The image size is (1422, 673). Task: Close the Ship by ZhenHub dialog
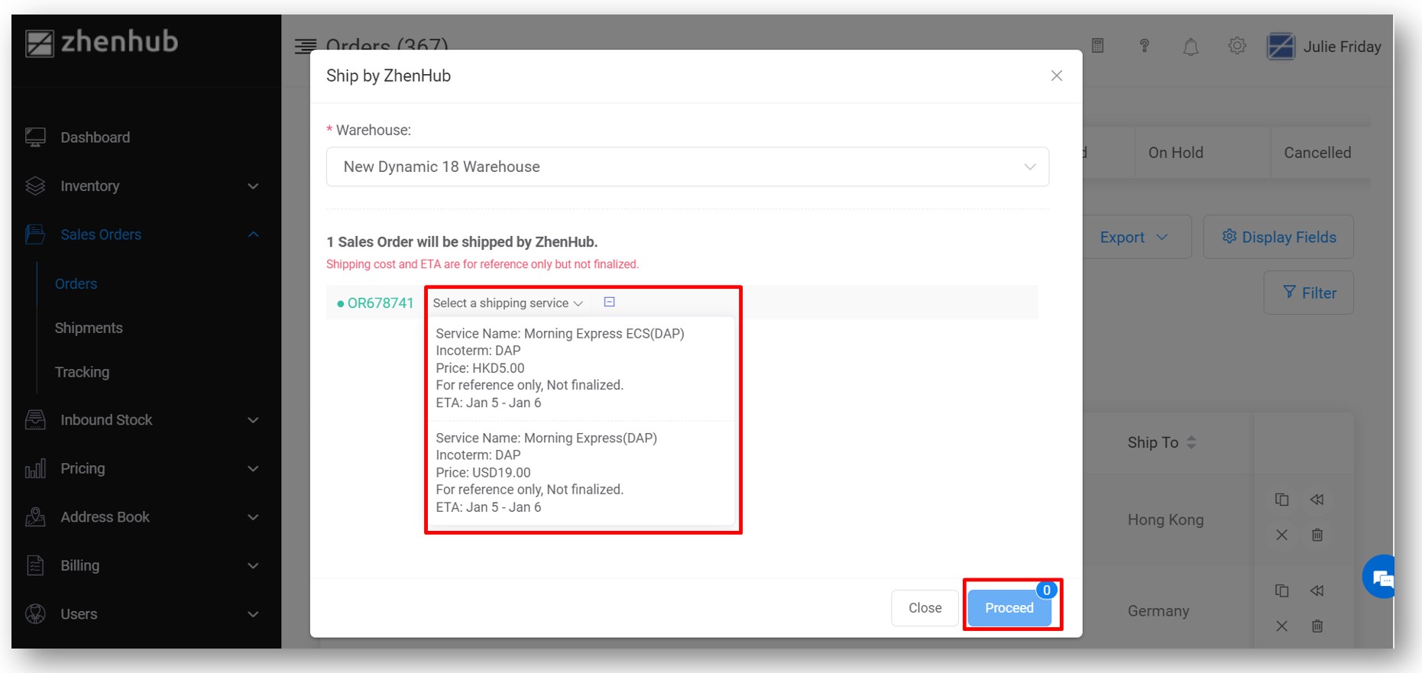tap(1057, 76)
